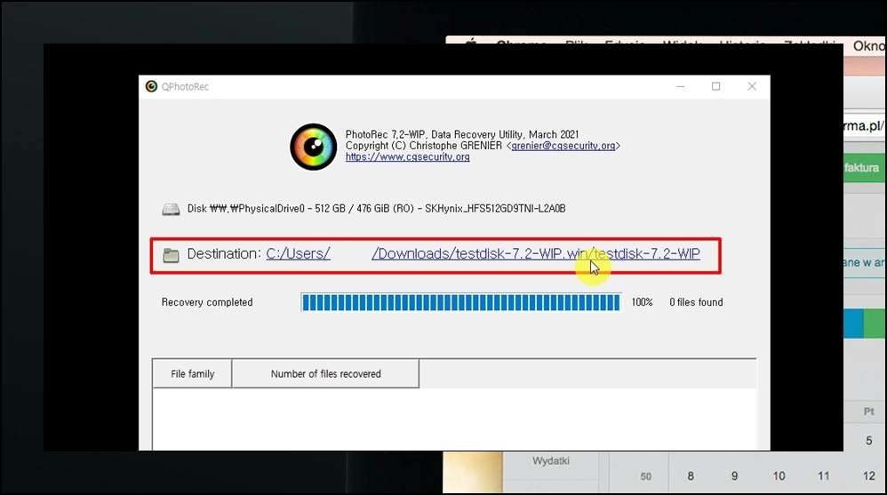Click cell 9 in background calendar row
Screen dimensions: 887x495
734,475
